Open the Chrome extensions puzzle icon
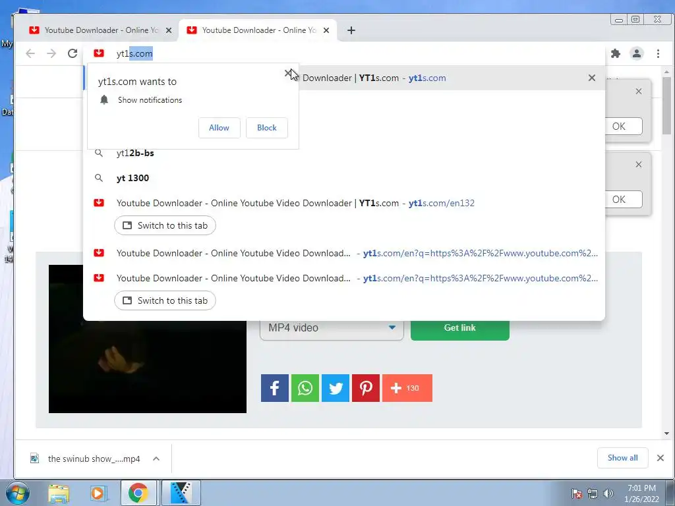Screen dimensions: 675x506 coord(616,53)
